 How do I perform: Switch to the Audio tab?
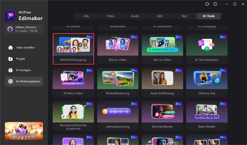tap(135, 16)
